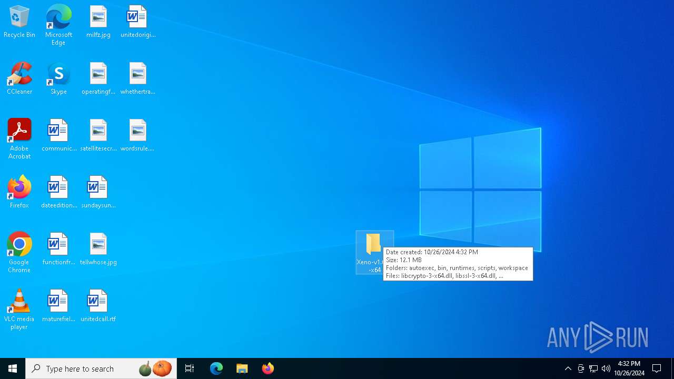This screenshot has width=674, height=379.
Task: Open the volume speaker tray icon
Action: coord(606,368)
